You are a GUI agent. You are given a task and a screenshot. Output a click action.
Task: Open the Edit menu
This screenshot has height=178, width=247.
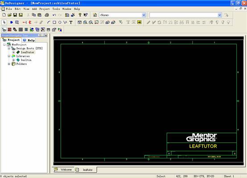18,9
